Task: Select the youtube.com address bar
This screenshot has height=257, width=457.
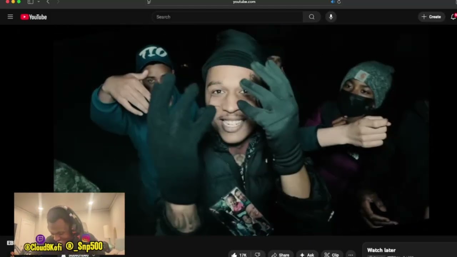Action: (x=244, y=2)
